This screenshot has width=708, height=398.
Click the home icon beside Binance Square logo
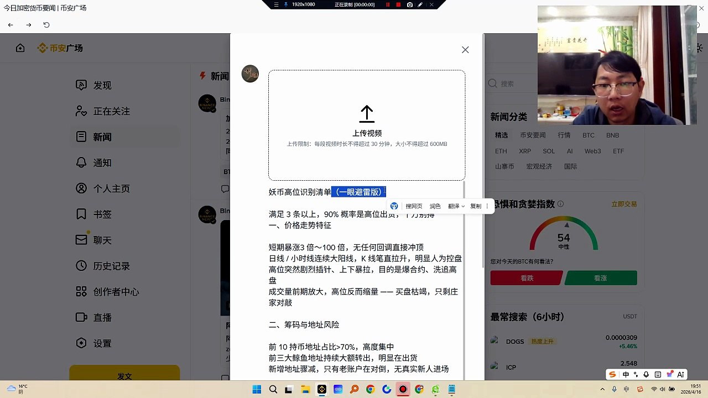click(x=20, y=48)
